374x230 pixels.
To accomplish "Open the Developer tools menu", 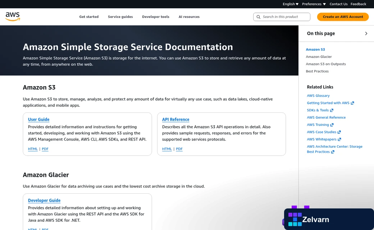I will pyautogui.click(x=155, y=17).
